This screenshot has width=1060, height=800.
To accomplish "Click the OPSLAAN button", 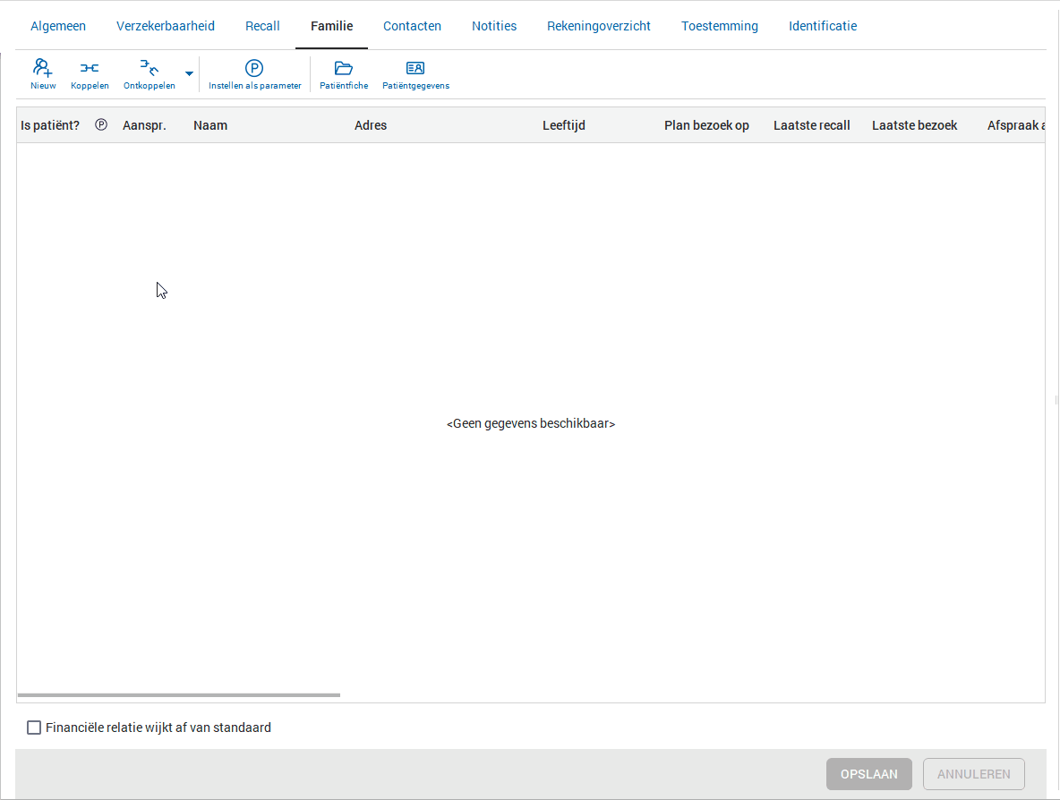I will point(869,774).
